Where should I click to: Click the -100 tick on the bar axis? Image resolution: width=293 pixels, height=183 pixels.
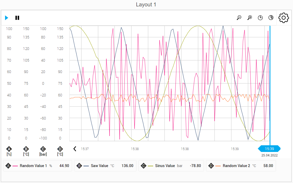(43, 138)
